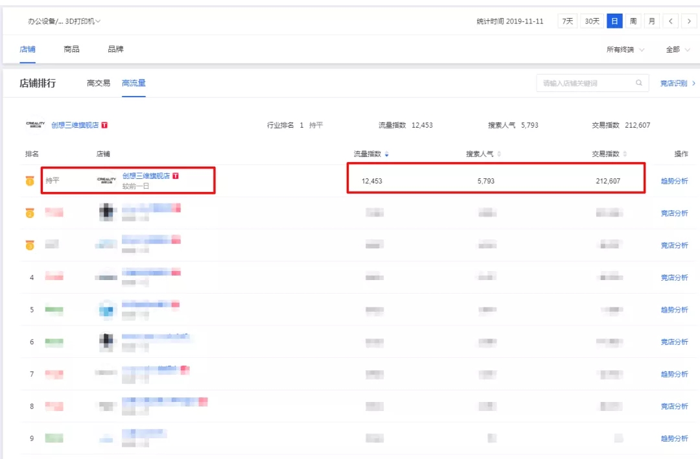Click the gold rank 1 medal icon
The height and width of the screenshot is (459, 700).
click(x=30, y=181)
